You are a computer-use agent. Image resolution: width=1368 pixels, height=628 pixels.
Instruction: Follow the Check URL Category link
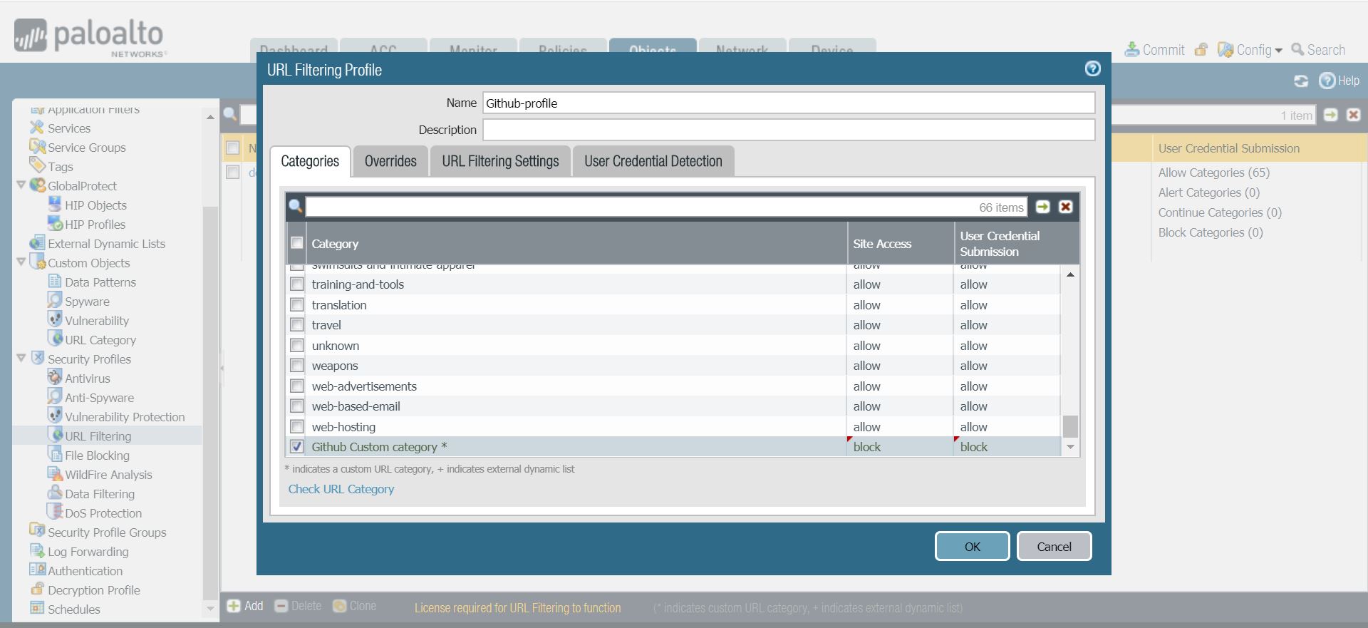[x=341, y=489]
